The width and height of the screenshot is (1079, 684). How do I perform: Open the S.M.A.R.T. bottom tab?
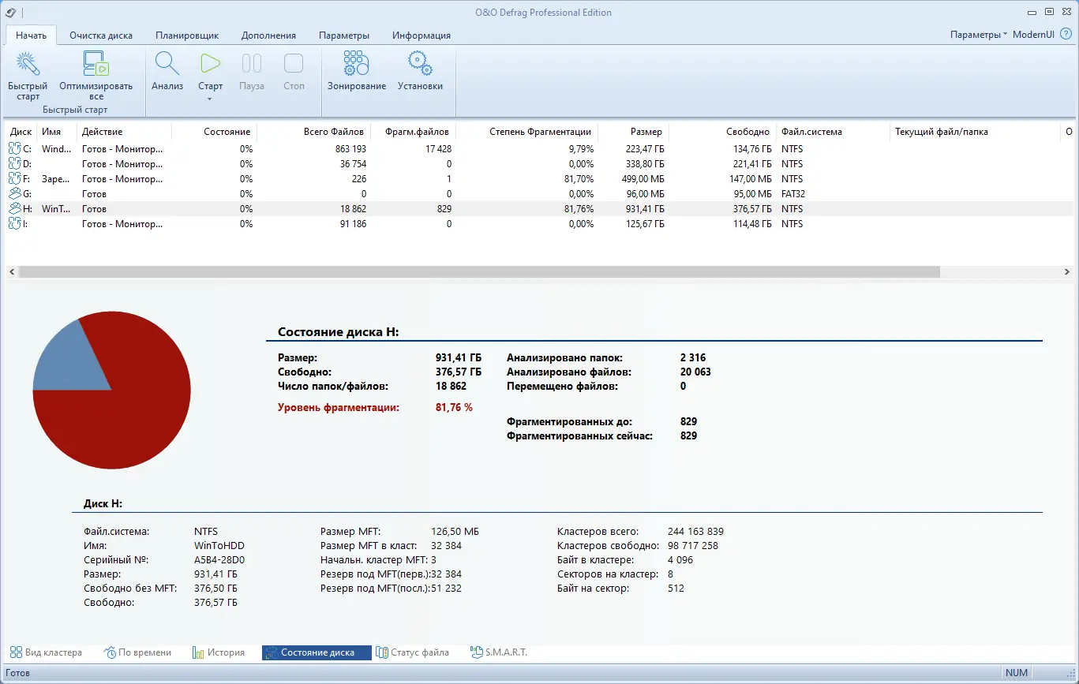pos(498,652)
